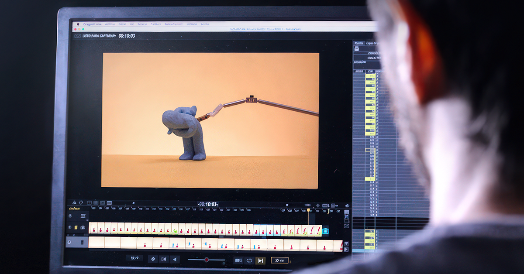Click the right arrow below the downward arrow
The image size is (524, 274).
tap(346, 250)
